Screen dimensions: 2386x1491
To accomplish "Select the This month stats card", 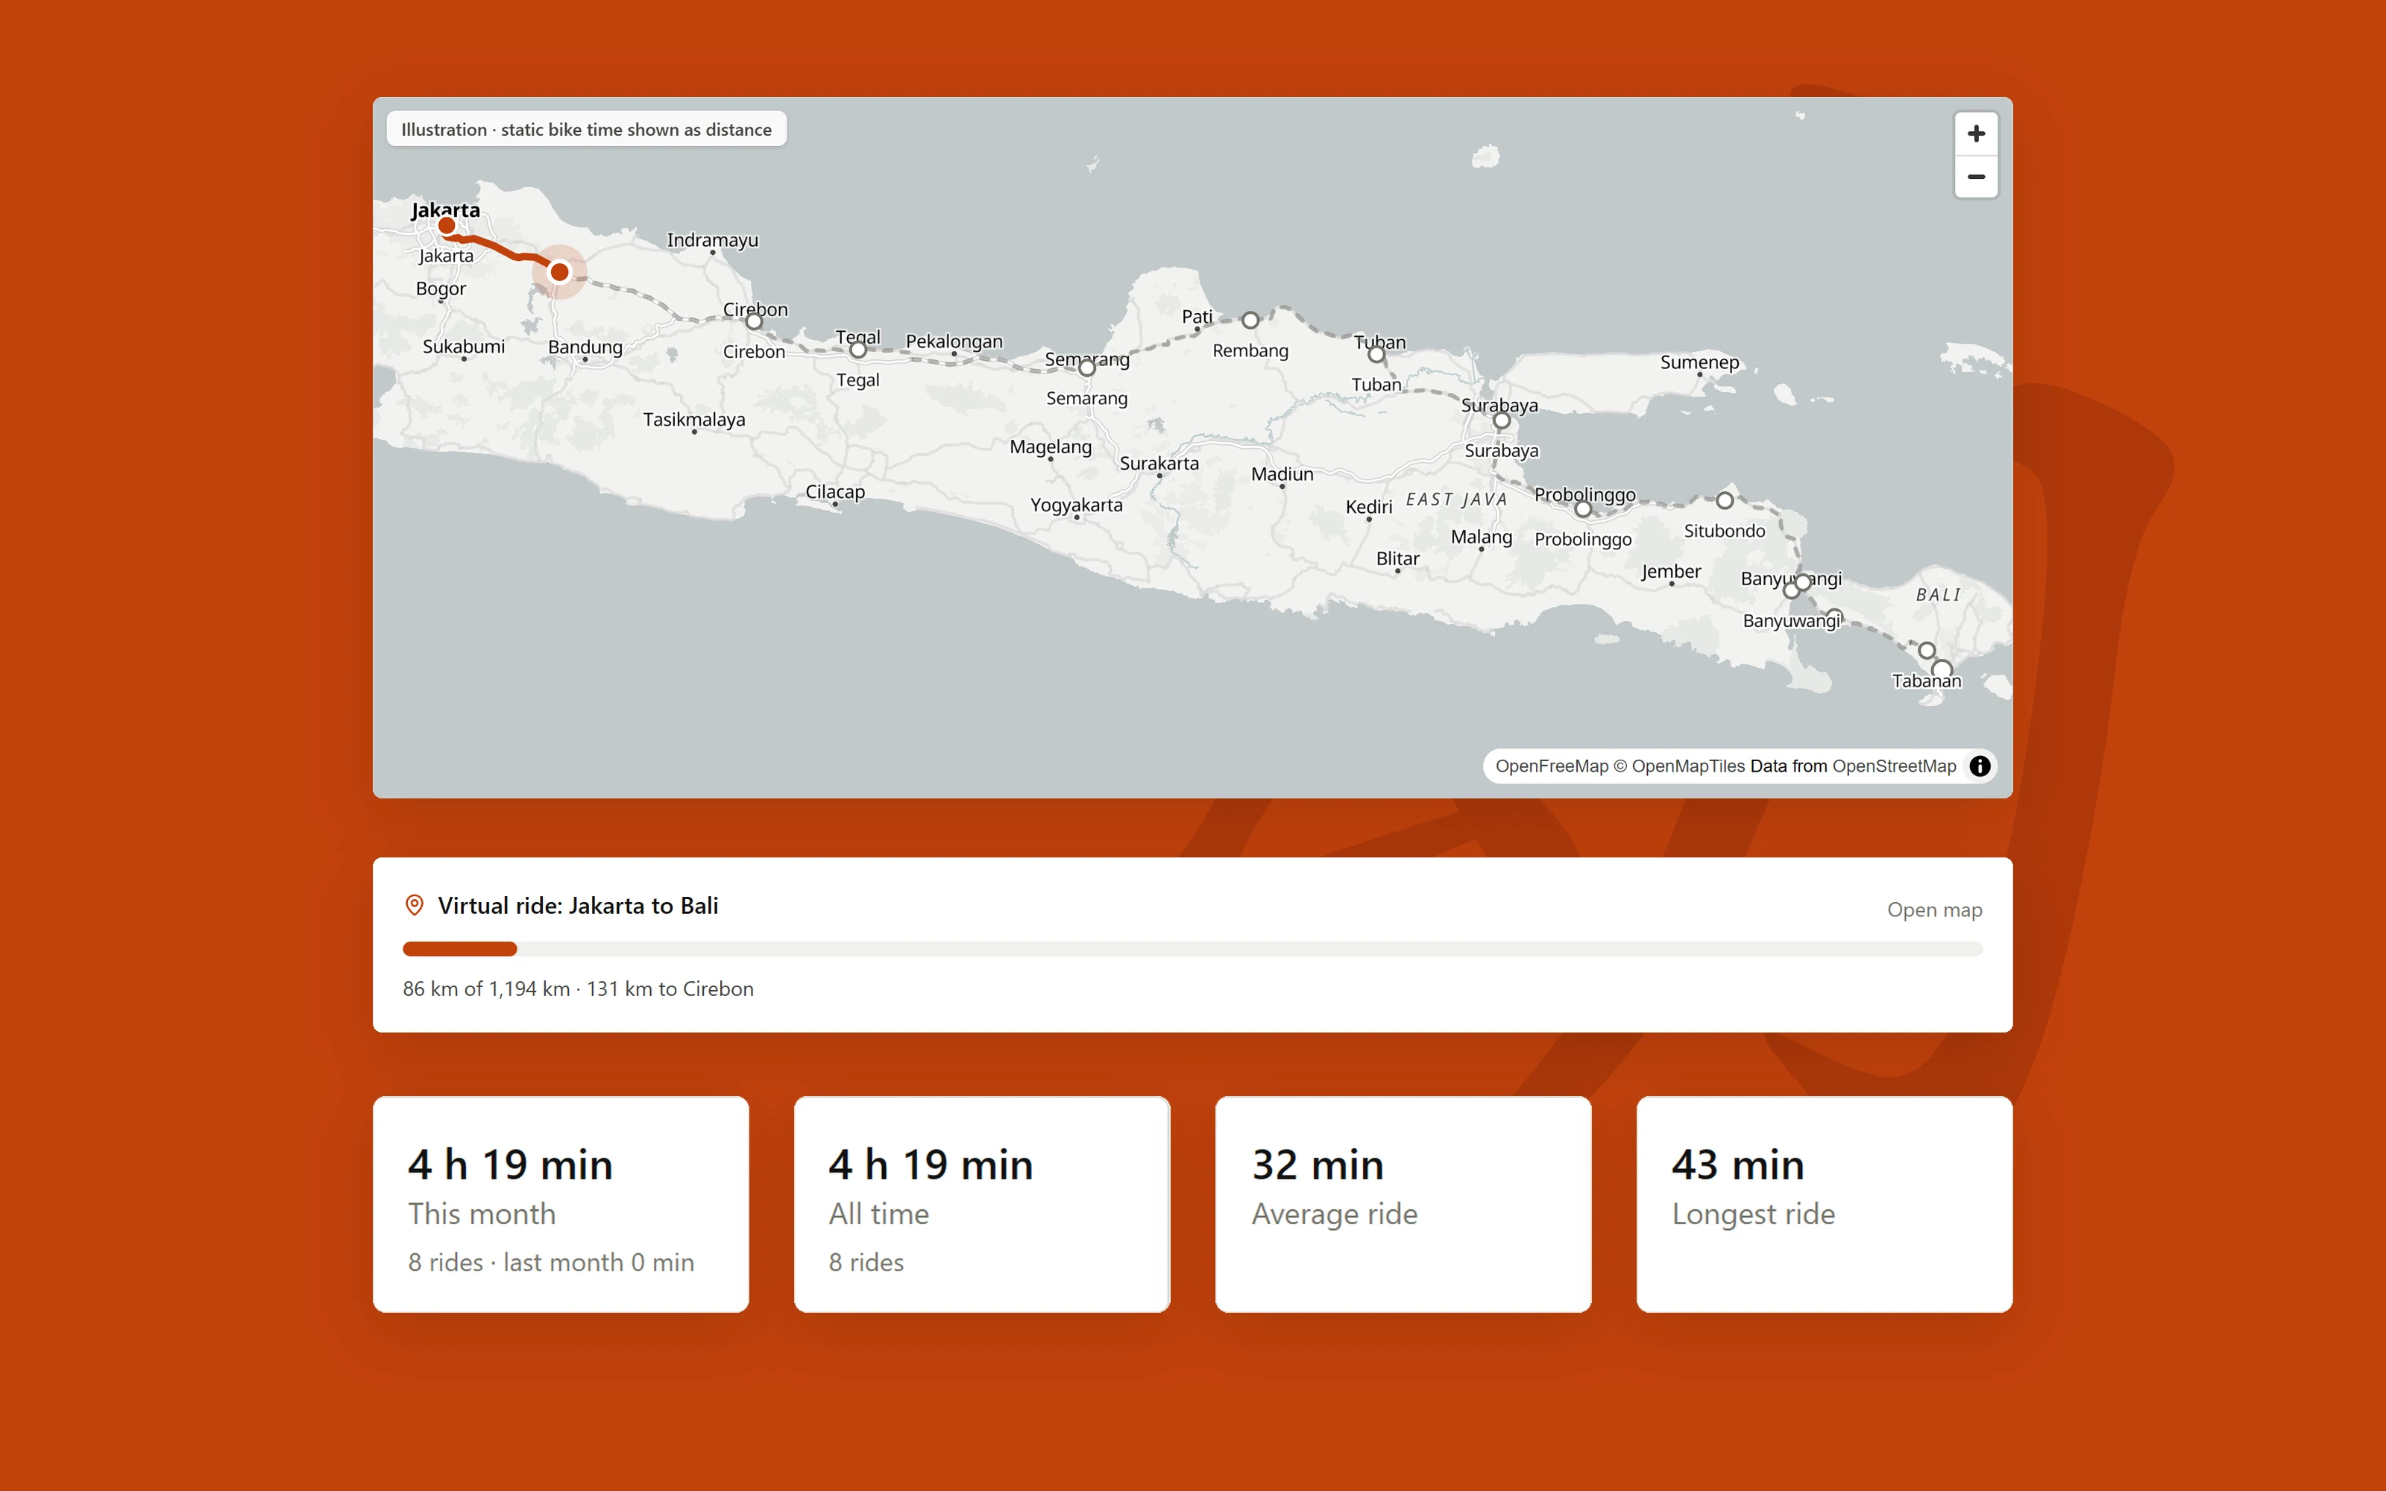I will coord(561,1204).
